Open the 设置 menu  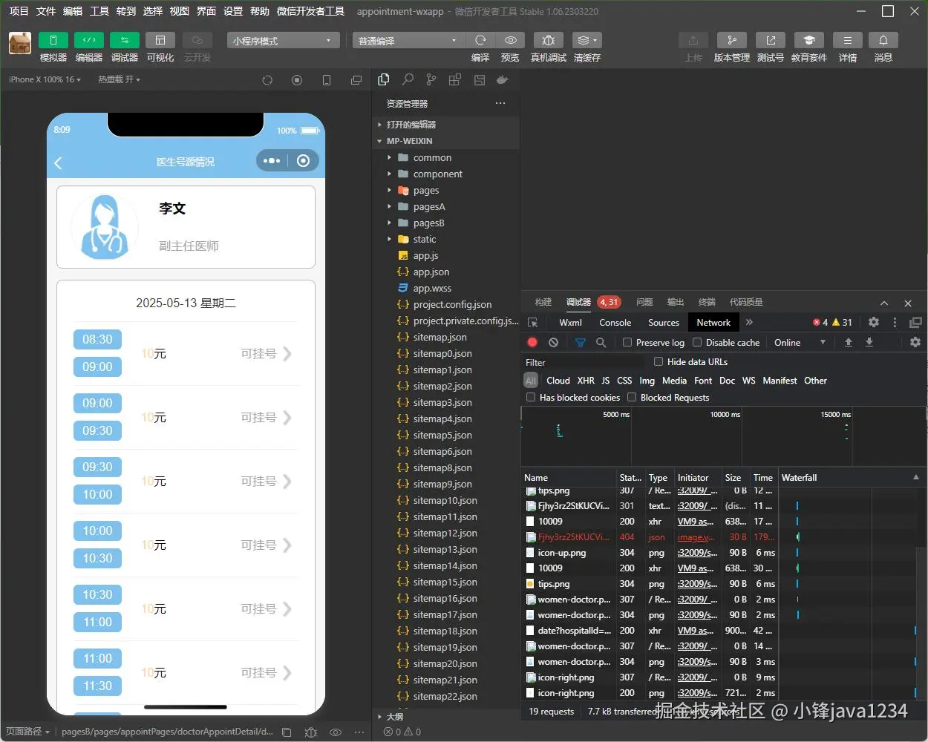click(x=233, y=11)
